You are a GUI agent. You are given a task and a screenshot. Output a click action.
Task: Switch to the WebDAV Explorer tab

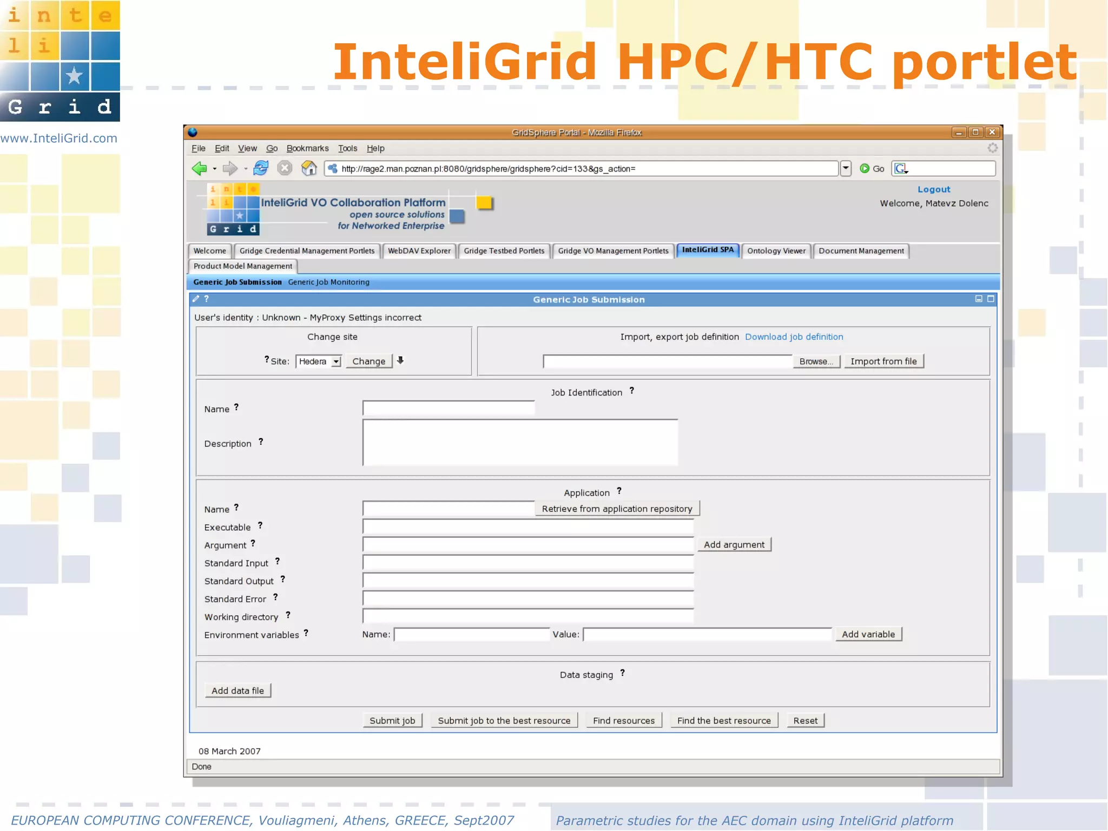click(x=419, y=251)
